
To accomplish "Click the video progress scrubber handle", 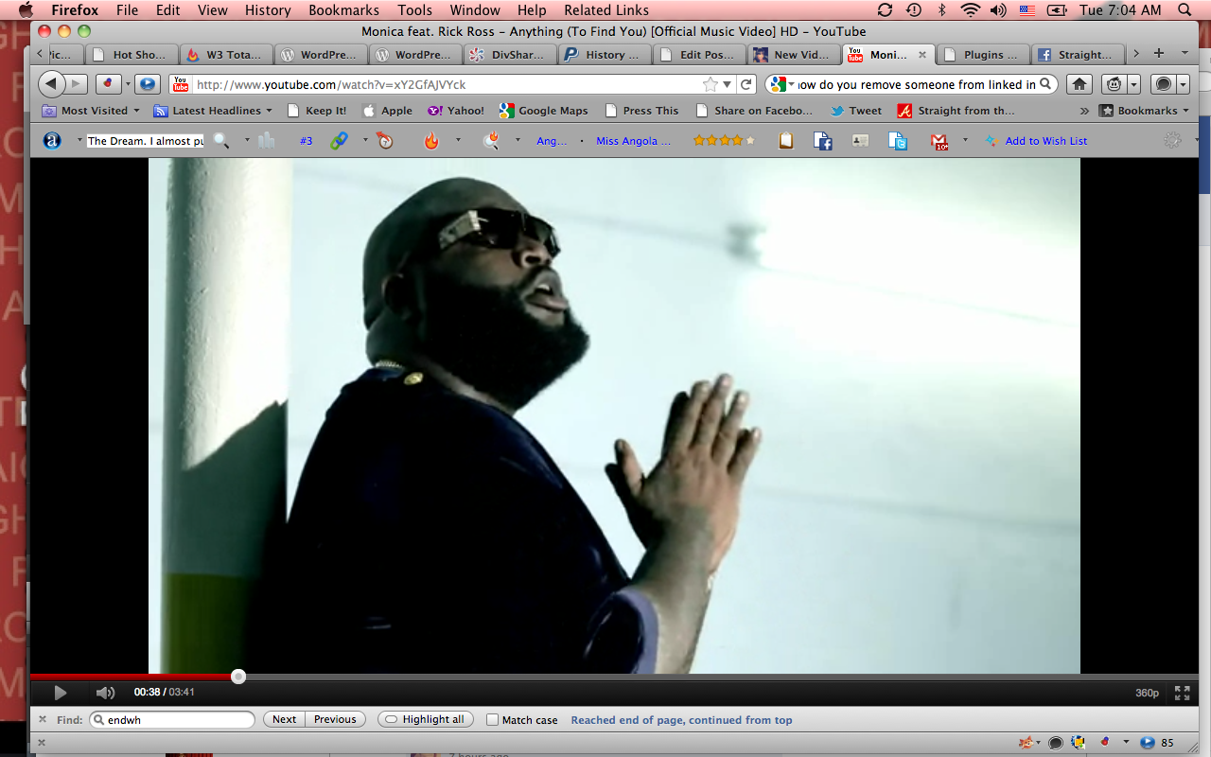I will (x=238, y=677).
